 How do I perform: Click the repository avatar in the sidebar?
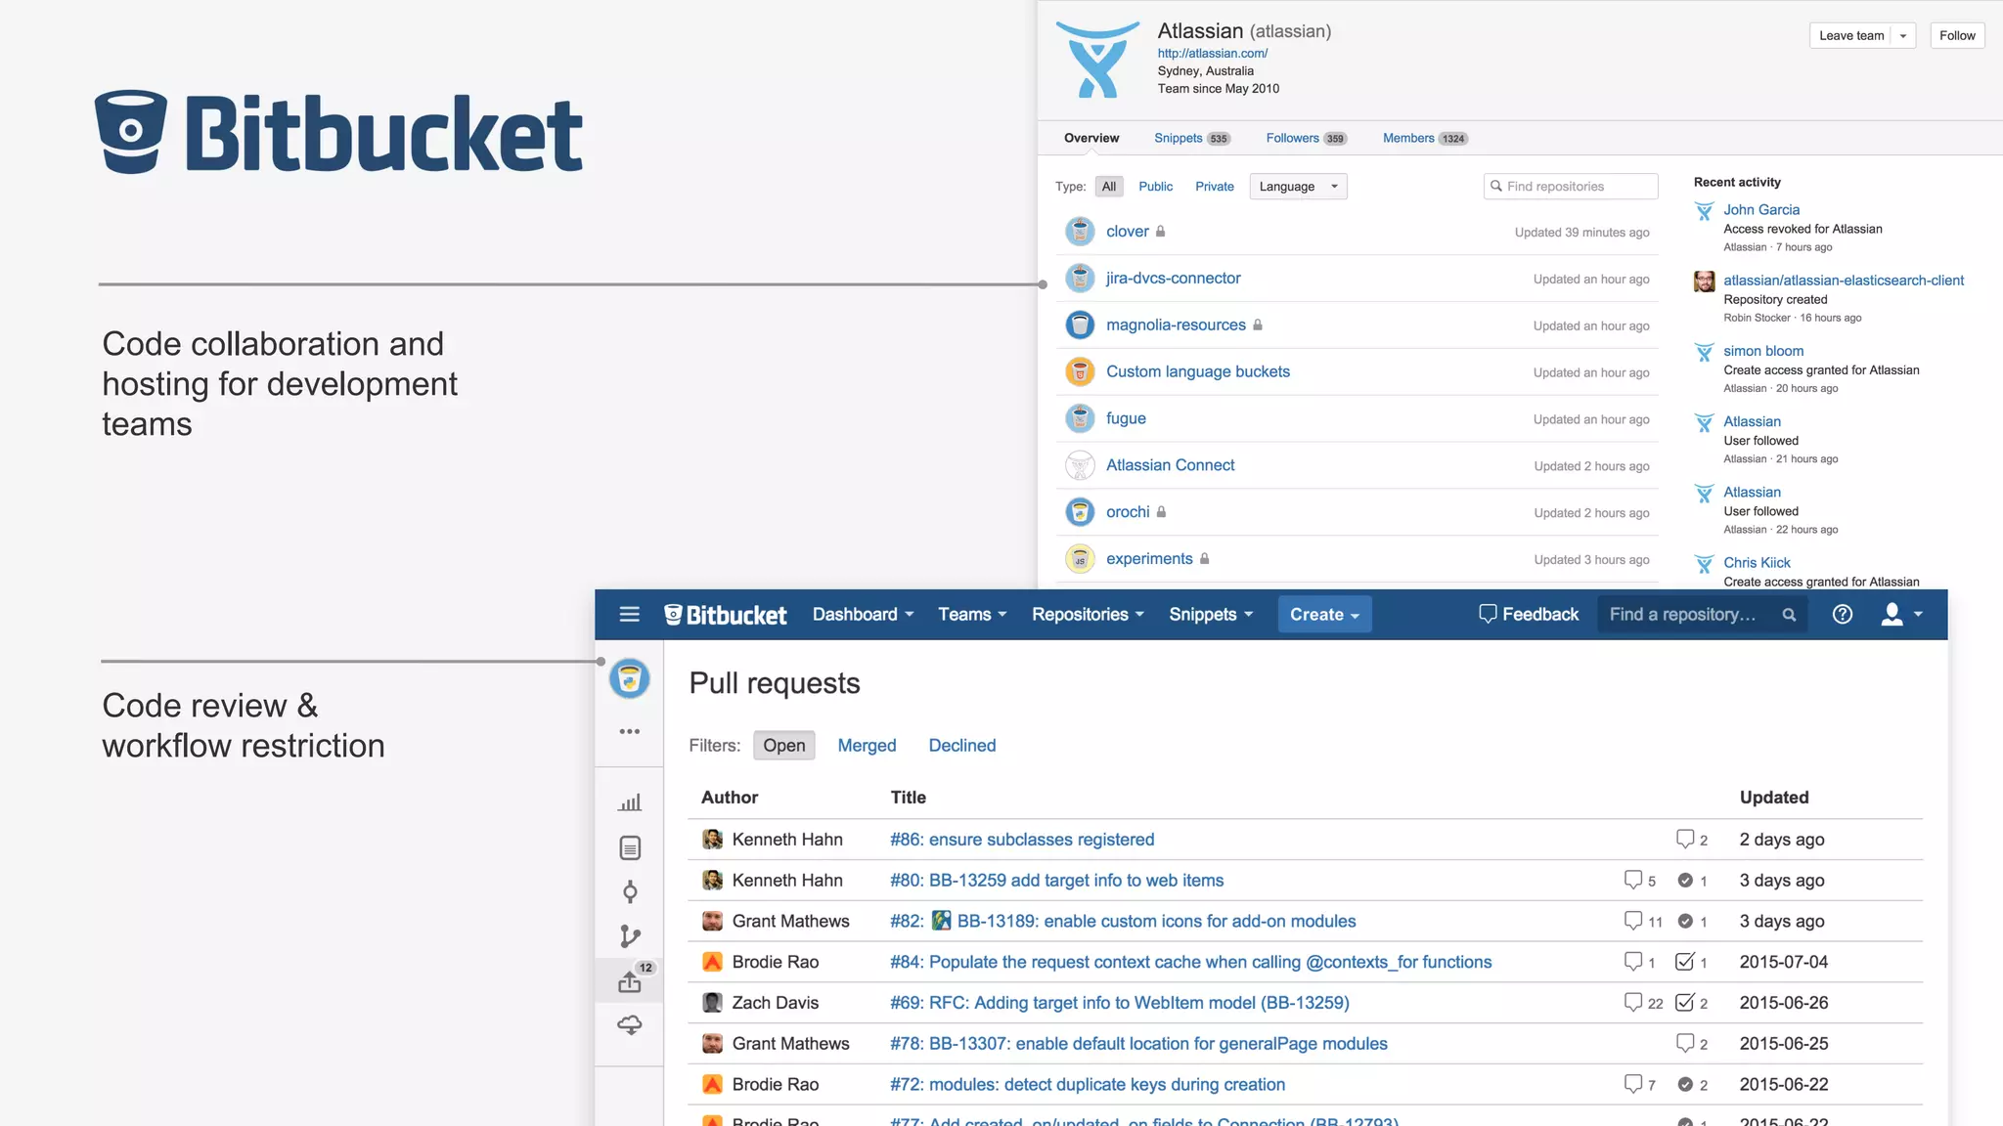(x=629, y=678)
